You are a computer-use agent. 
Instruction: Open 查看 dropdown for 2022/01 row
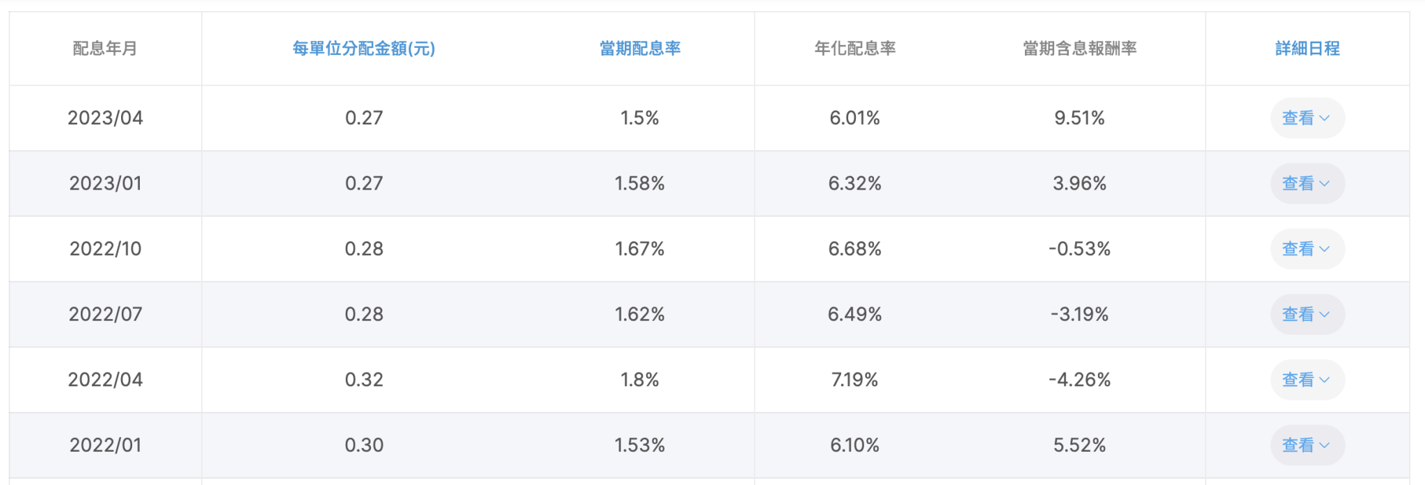click(1306, 445)
